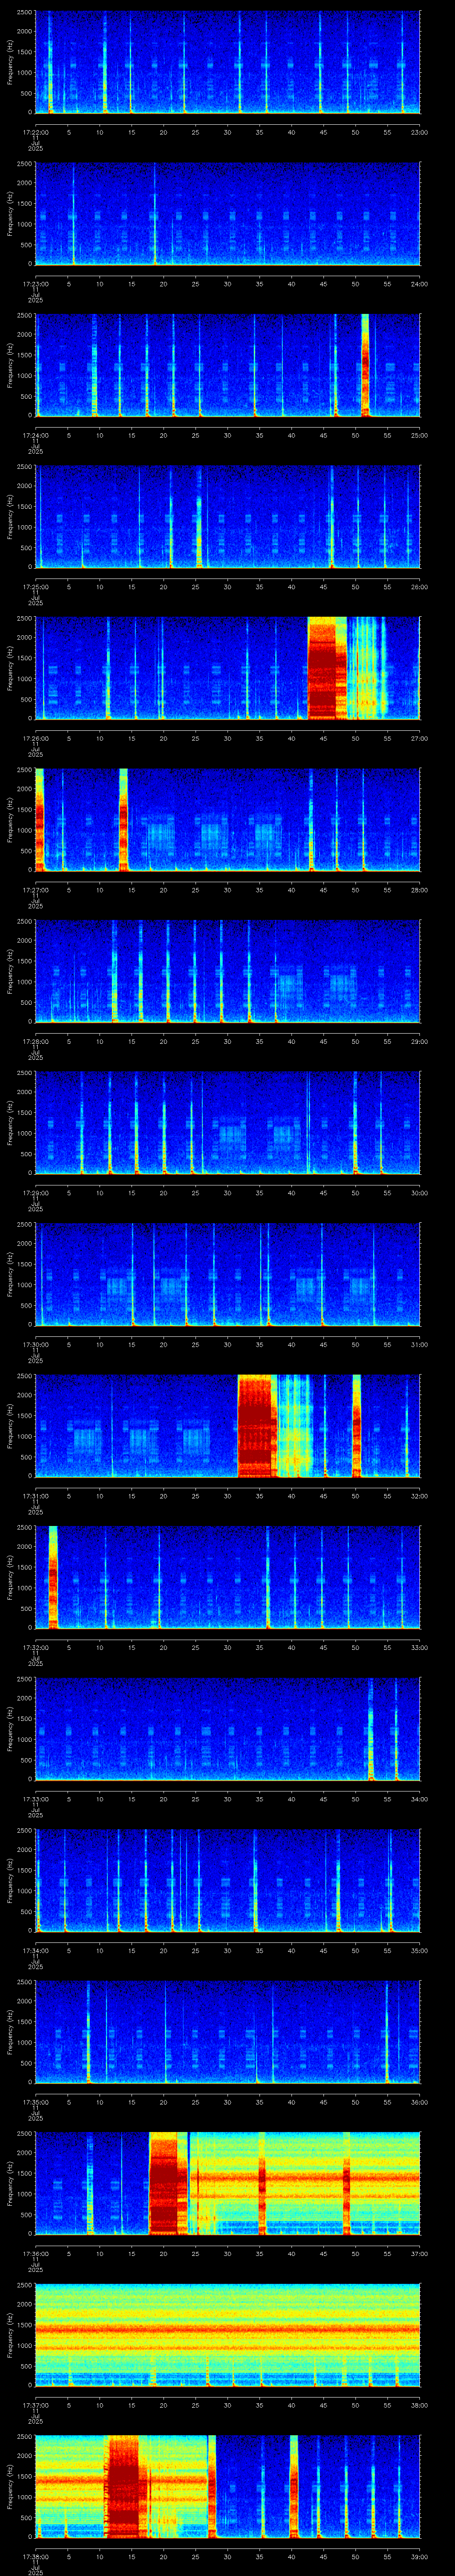Click the 34:00 end time label
455x2576 pixels.
pos(419,1799)
